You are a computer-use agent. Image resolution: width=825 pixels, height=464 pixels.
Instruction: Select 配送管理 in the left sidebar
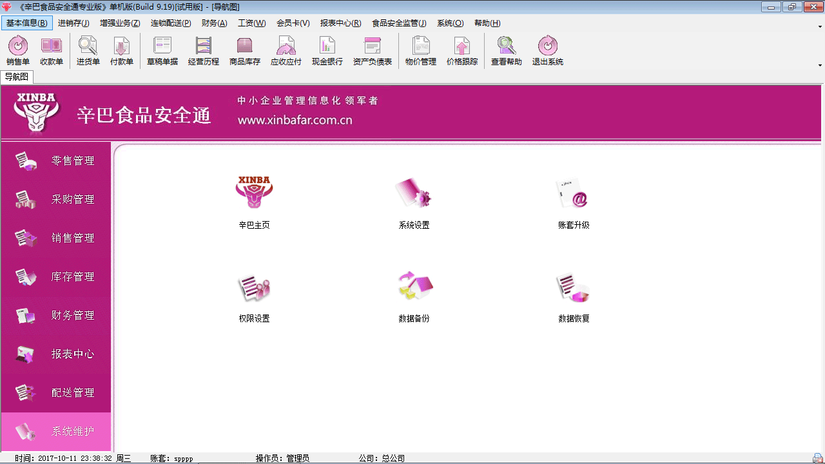click(56, 393)
